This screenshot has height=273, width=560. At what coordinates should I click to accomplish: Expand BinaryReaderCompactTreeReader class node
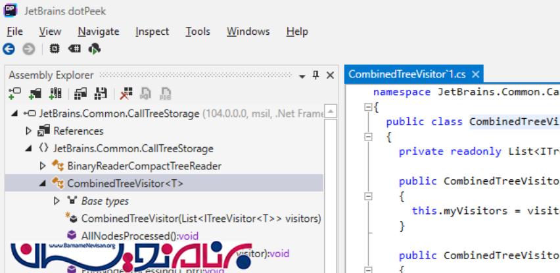pyautogui.click(x=43, y=166)
